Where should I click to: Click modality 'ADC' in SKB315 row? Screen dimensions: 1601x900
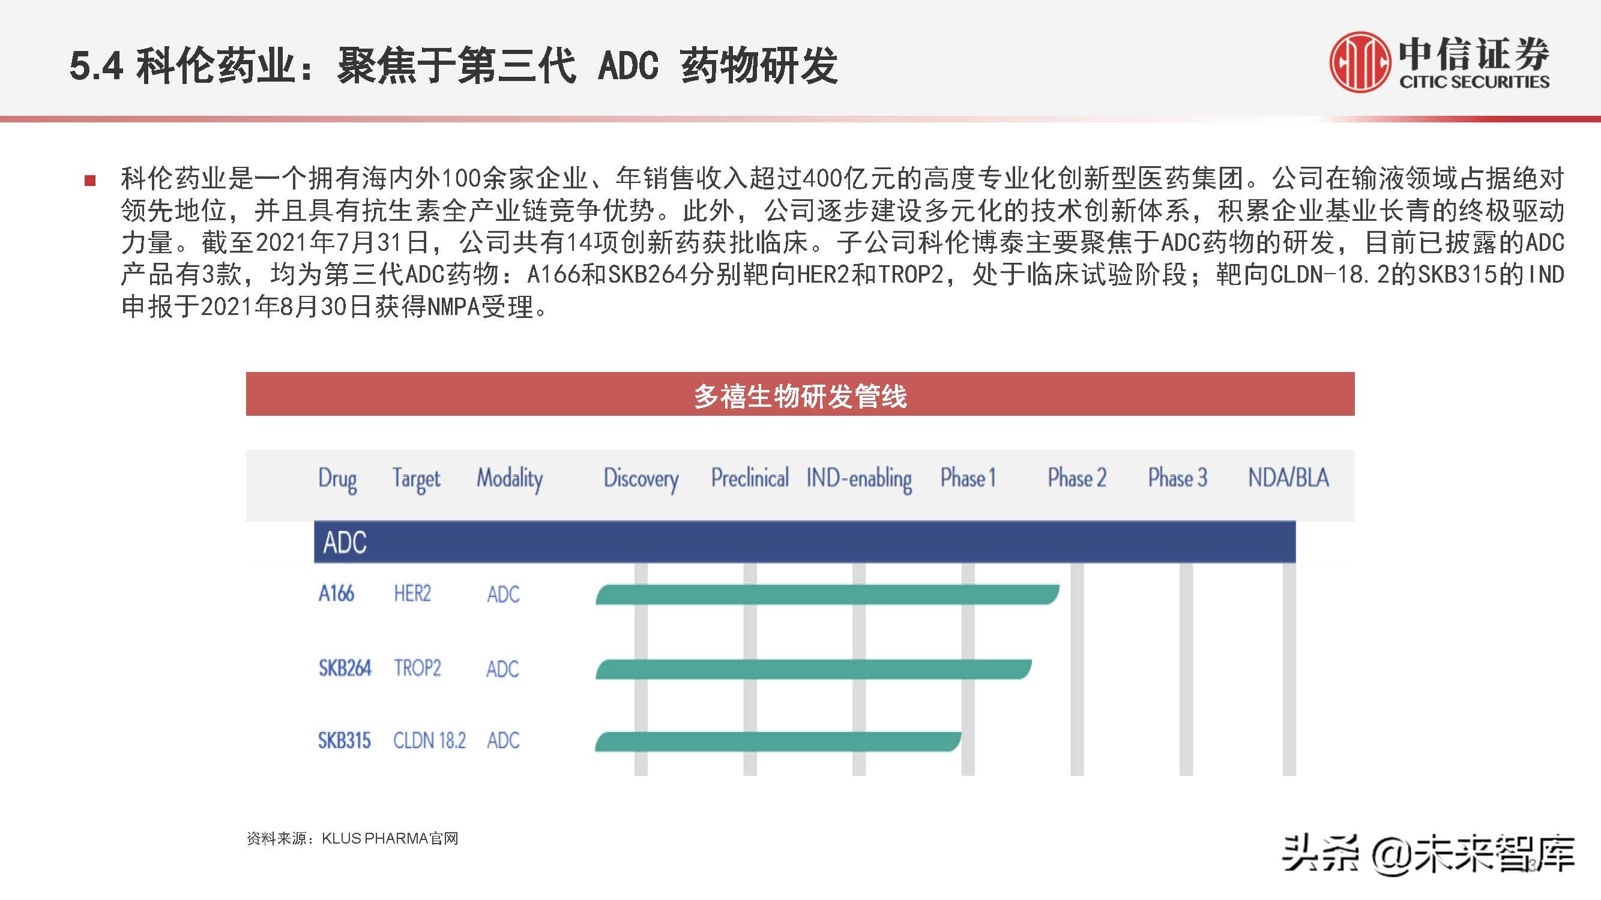[504, 740]
